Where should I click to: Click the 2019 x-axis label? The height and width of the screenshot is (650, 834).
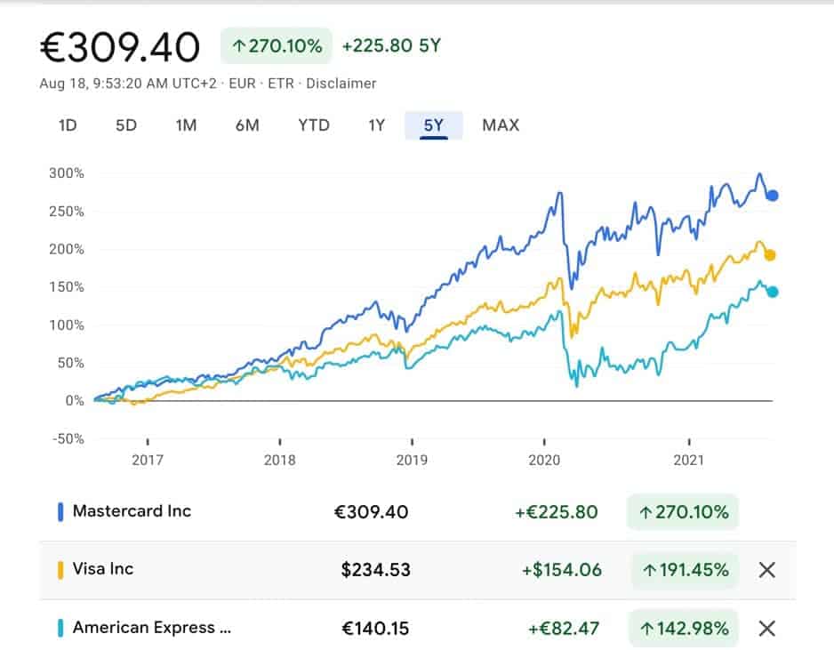pyautogui.click(x=412, y=460)
